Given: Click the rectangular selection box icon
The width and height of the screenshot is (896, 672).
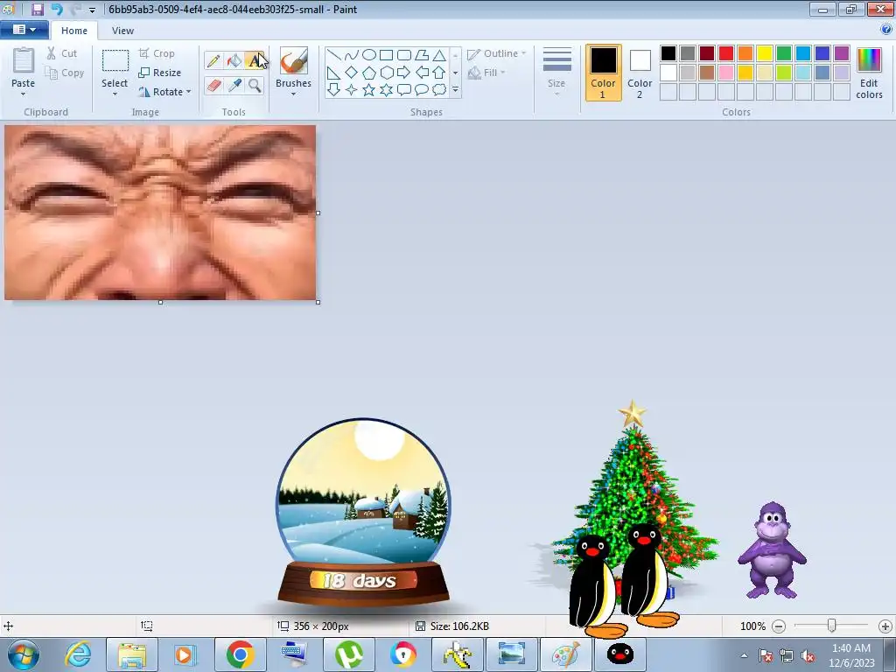Looking at the screenshot, I should point(115,60).
